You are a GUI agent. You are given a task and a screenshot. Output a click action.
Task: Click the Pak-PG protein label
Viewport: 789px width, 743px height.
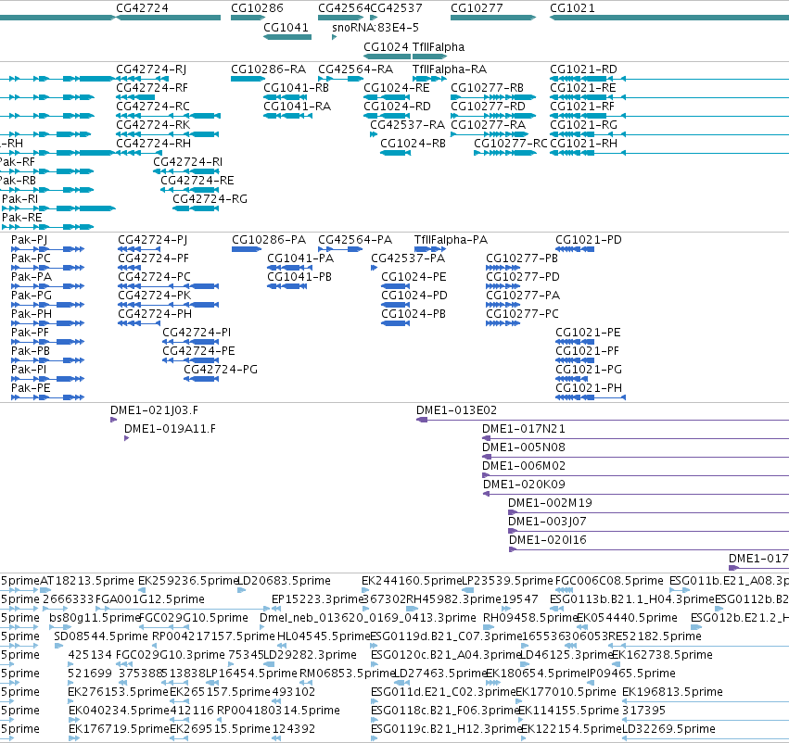pyautogui.click(x=32, y=296)
